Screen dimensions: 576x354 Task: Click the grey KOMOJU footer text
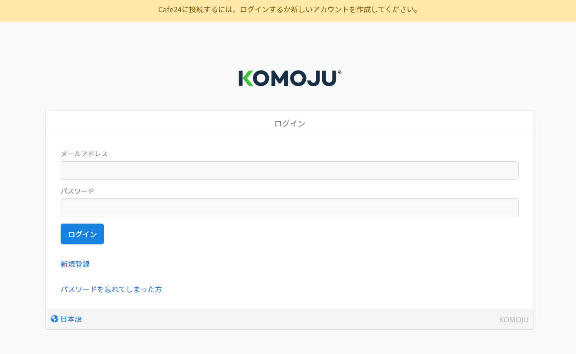pyautogui.click(x=514, y=320)
